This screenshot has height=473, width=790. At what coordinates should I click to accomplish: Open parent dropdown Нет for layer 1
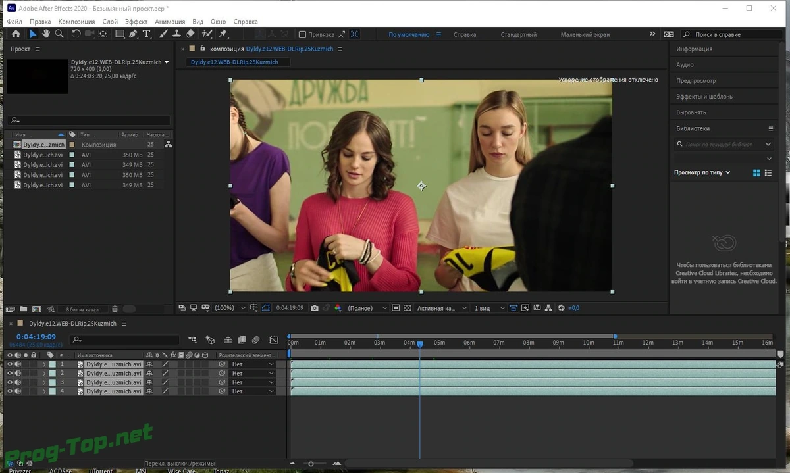click(252, 364)
